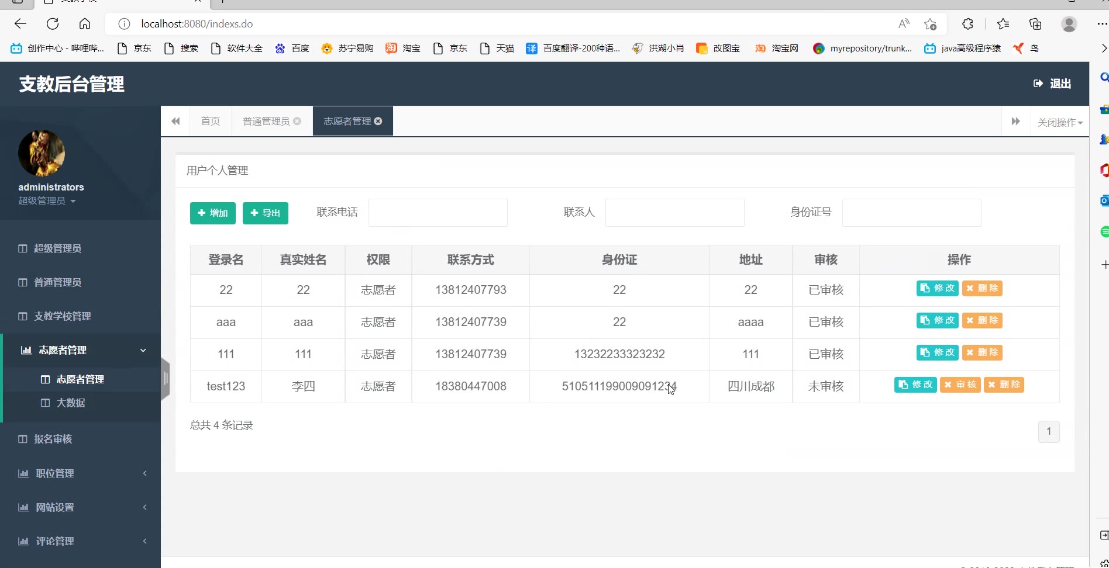
Task: Click the 未审核 status cell
Action: 826,386
